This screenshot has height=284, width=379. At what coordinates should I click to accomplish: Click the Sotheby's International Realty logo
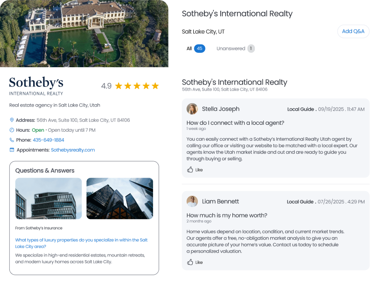[36, 86]
